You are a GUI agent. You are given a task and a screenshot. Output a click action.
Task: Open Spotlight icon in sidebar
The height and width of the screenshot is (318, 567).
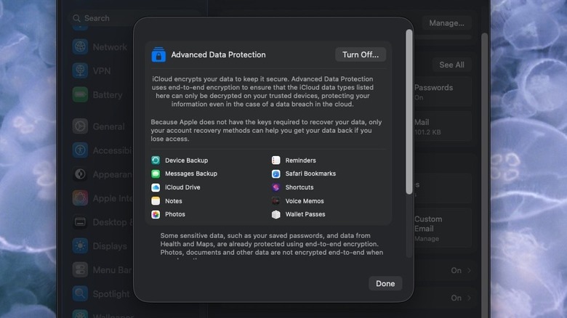(x=80, y=293)
